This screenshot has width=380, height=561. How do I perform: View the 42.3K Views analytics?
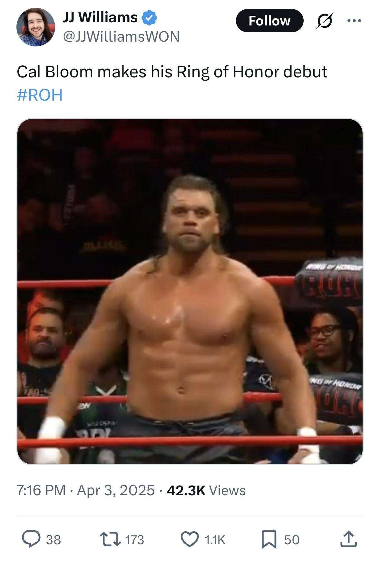point(206,490)
